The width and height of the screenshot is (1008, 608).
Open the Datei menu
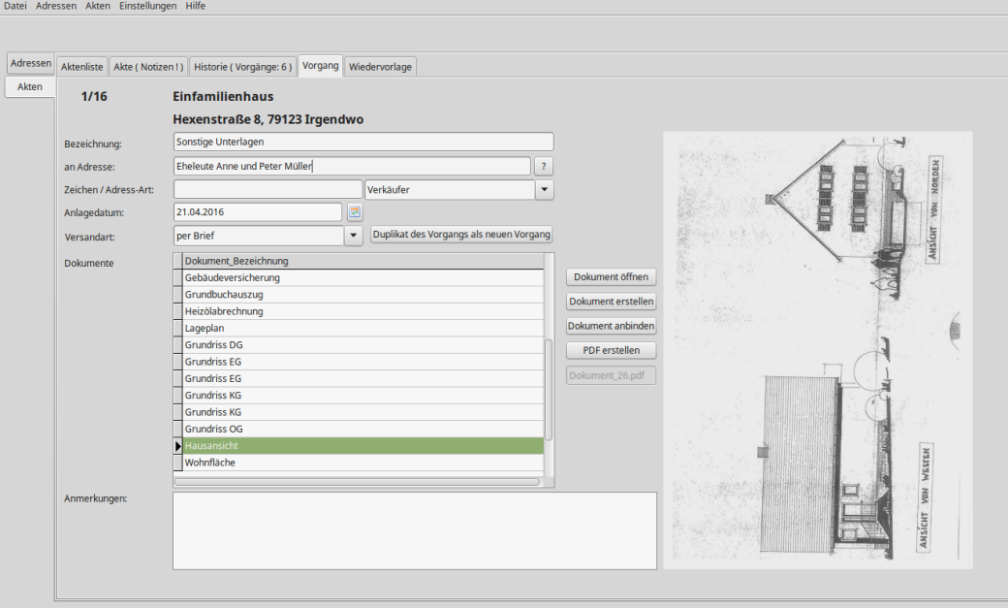tap(16, 6)
